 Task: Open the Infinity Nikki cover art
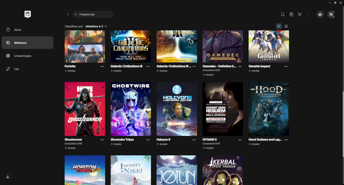131,170
